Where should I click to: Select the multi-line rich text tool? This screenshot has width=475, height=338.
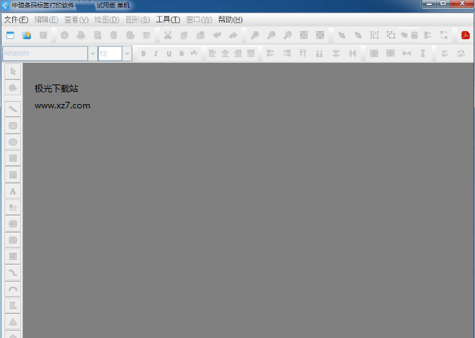13,207
